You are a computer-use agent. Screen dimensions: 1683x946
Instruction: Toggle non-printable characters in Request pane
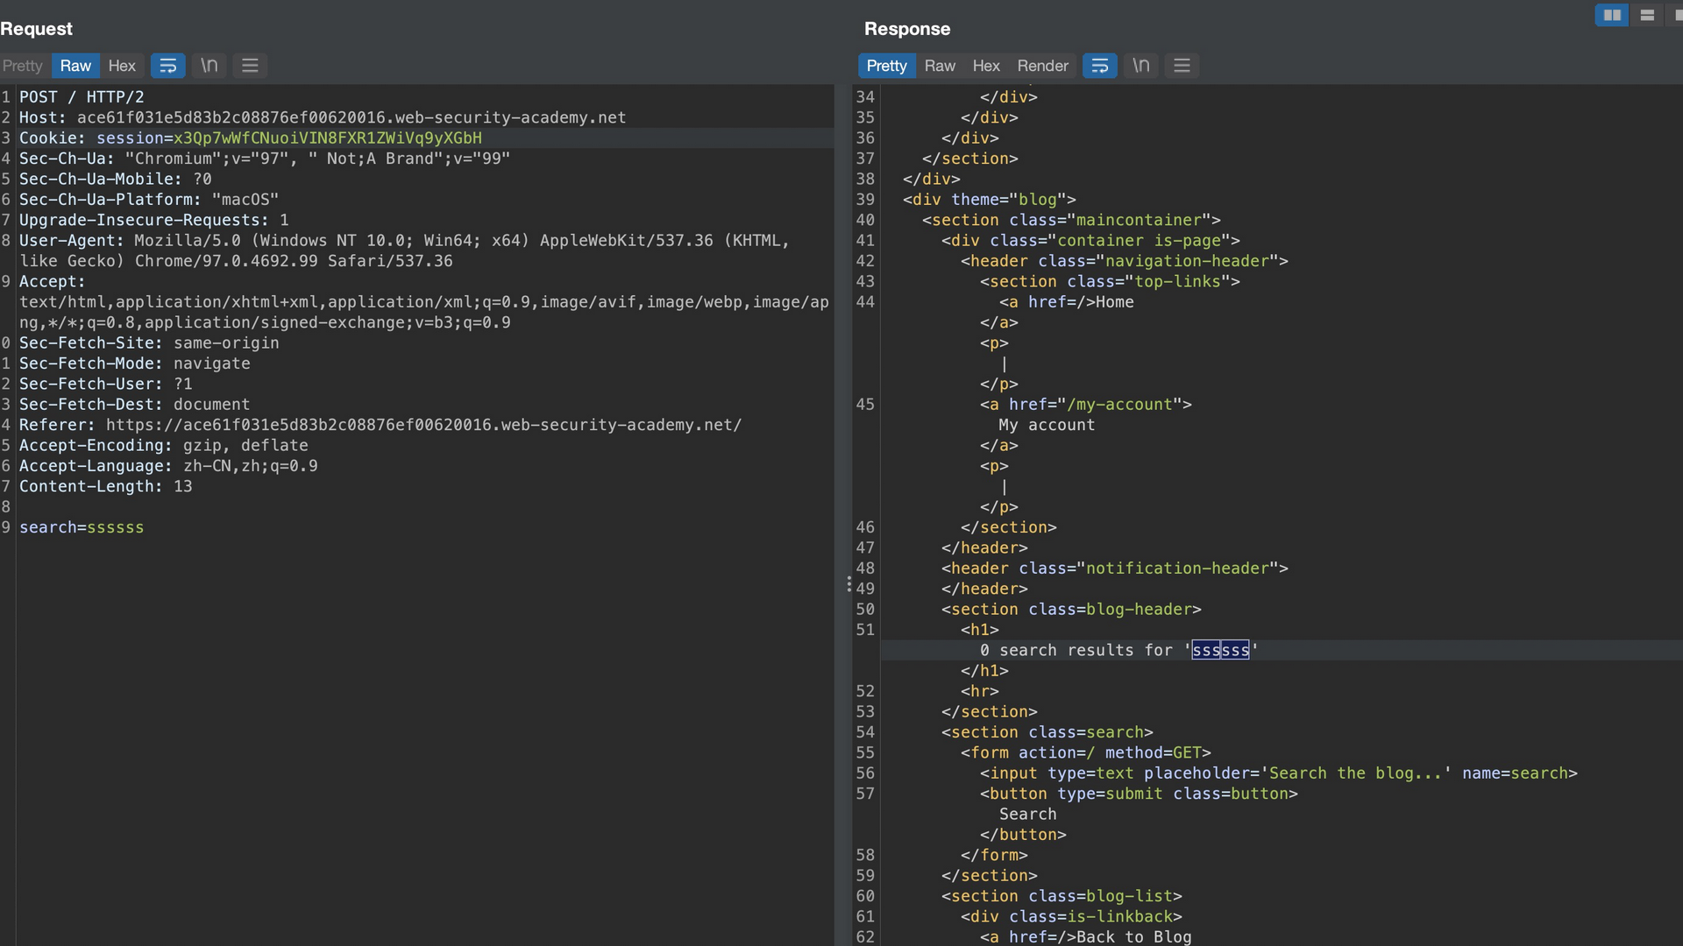pos(209,66)
